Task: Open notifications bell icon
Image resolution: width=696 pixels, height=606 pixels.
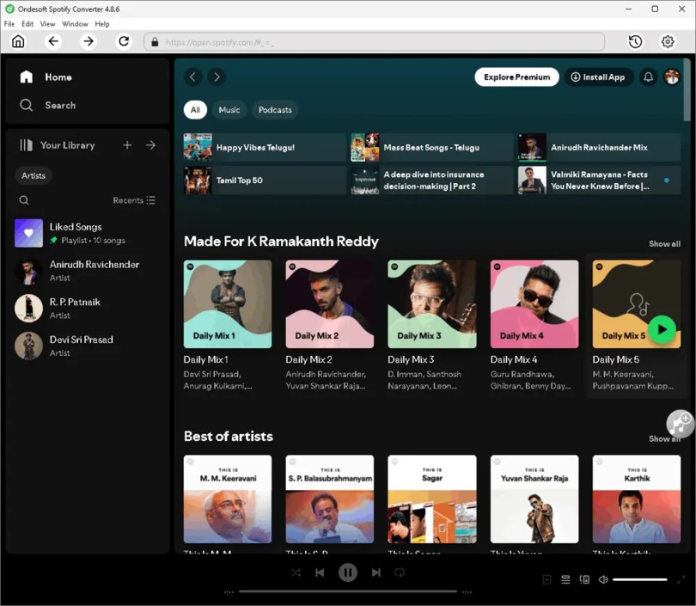Action: [648, 77]
